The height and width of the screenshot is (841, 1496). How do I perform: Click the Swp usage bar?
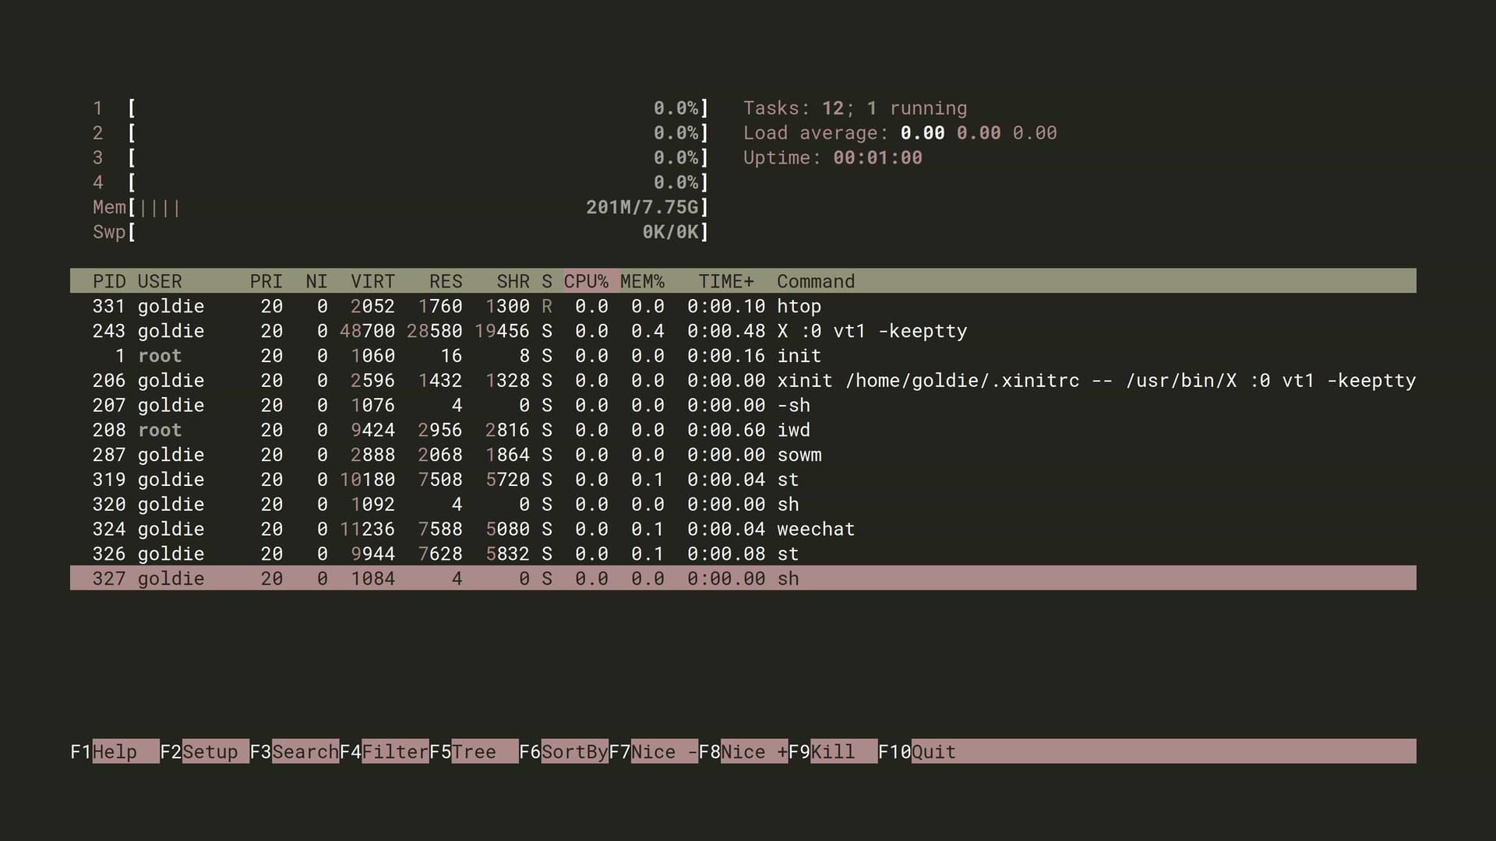coord(400,232)
